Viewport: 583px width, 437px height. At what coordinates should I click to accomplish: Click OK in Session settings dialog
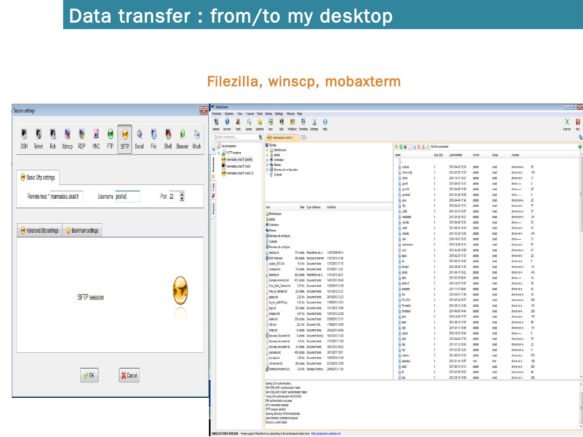pyautogui.click(x=89, y=375)
